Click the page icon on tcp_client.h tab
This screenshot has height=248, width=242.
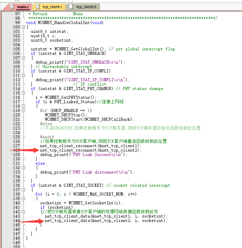pyautogui.click(x=70, y=7)
